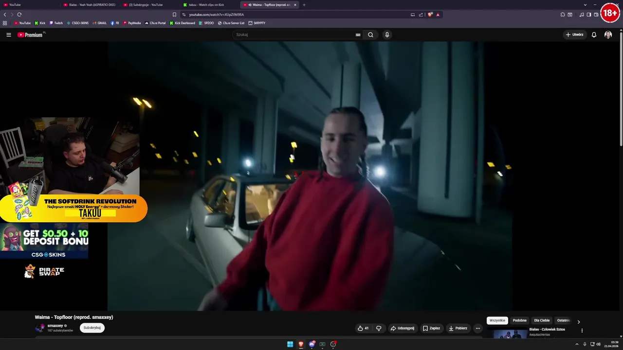This screenshot has height=350, width=623.
Task: Expand tab search dropdown arrow
Action: pyautogui.click(x=585, y=5)
